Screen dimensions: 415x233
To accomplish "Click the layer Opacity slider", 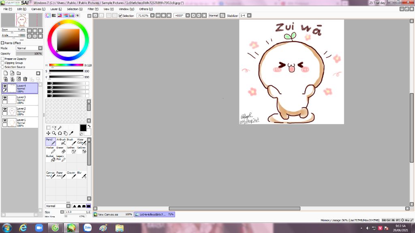I will [x=29, y=53].
